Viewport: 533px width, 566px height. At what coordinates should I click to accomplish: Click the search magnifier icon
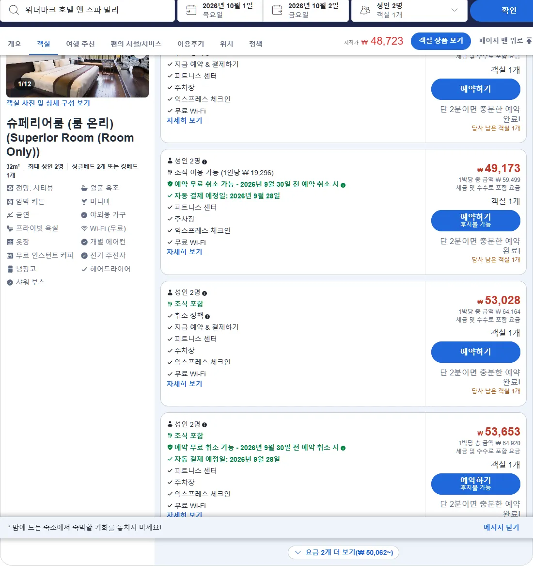click(14, 10)
